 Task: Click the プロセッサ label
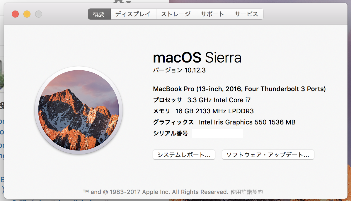coord(168,100)
